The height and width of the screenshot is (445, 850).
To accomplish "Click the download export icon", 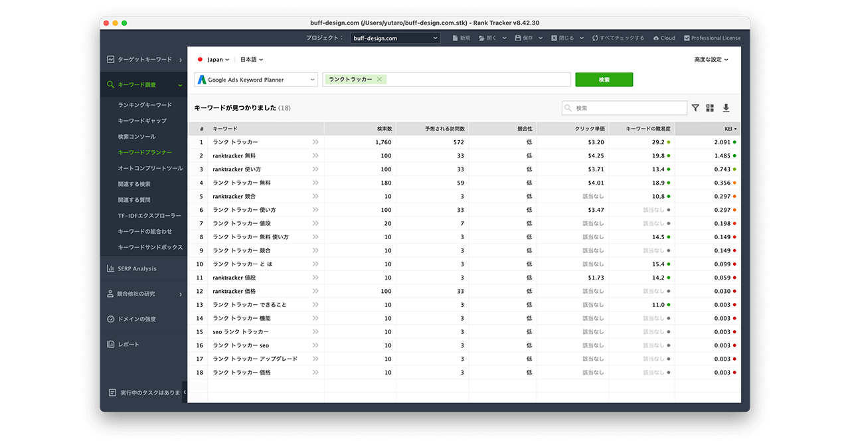I will click(x=726, y=108).
